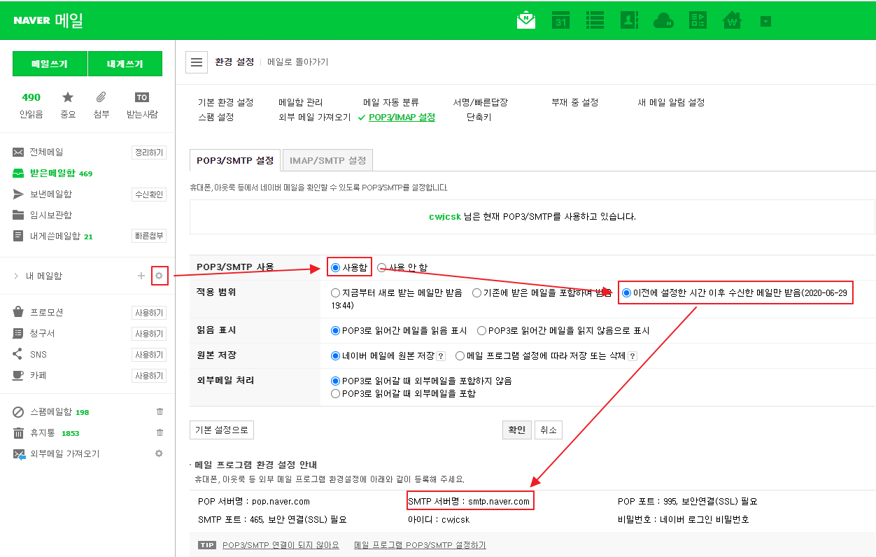Open 메일 자동 분류 menu
Viewport: 876px width, 557px height.
(391, 102)
